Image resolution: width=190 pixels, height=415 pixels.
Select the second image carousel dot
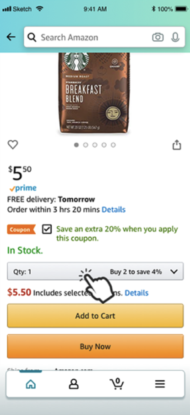click(86, 145)
